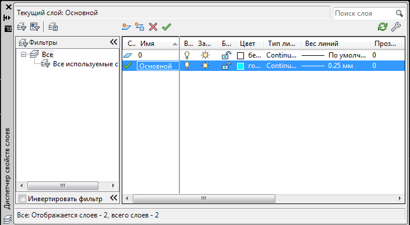410x225 pixels.
Task: Change Continuous linetype of Основной layer
Action: point(281,66)
